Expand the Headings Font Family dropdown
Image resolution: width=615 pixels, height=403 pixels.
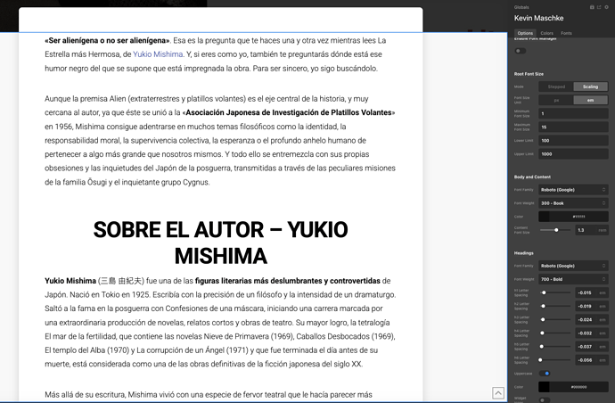coord(574,266)
